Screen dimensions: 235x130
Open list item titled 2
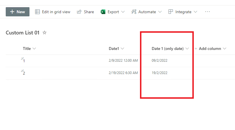24,73
